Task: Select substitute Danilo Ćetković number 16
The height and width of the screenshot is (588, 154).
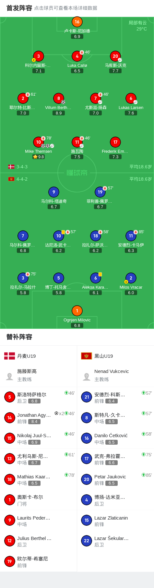Action: click(115, 438)
